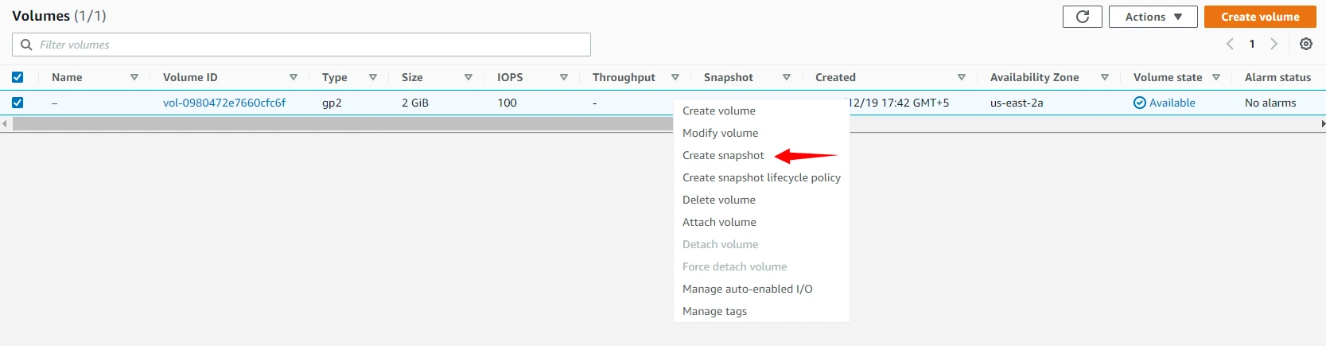
Task: Go to next page arrow
Action: (x=1274, y=45)
